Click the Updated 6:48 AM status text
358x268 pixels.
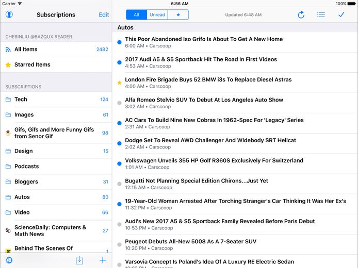tap(243, 15)
